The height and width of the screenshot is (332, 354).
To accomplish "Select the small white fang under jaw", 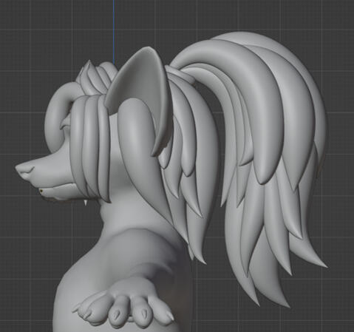I will 86,203.
